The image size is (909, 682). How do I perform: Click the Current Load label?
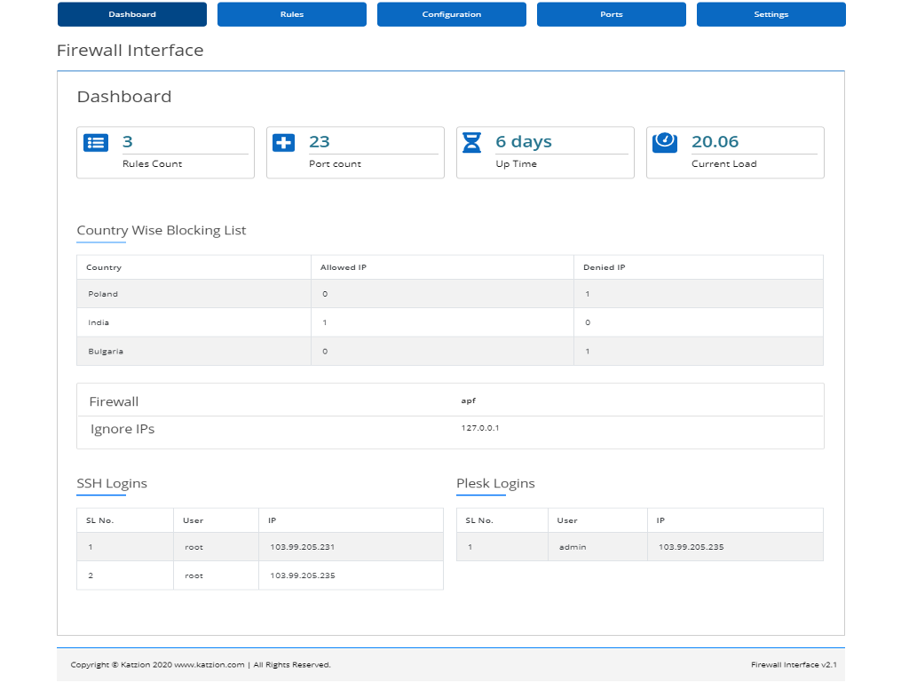tap(724, 164)
